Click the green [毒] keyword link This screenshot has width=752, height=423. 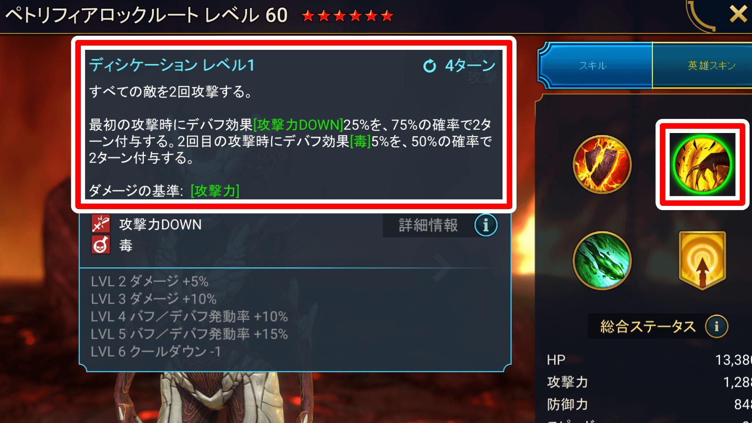[360, 141]
